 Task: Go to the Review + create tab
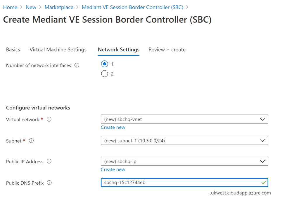tap(167, 50)
